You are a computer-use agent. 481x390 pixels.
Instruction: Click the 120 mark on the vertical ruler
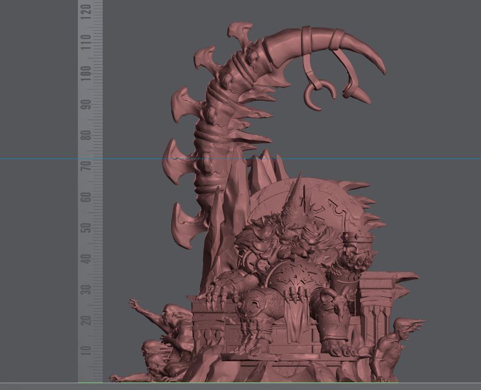pos(87,10)
